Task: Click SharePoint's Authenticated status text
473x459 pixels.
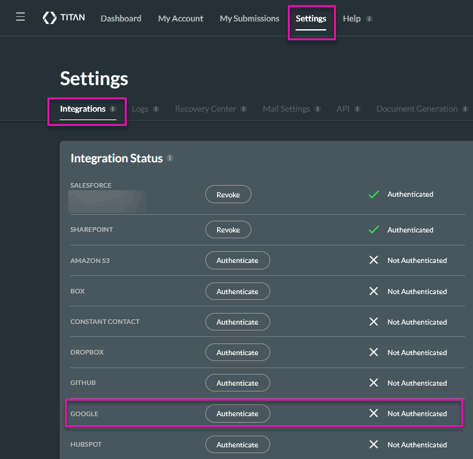Action: 410,230
